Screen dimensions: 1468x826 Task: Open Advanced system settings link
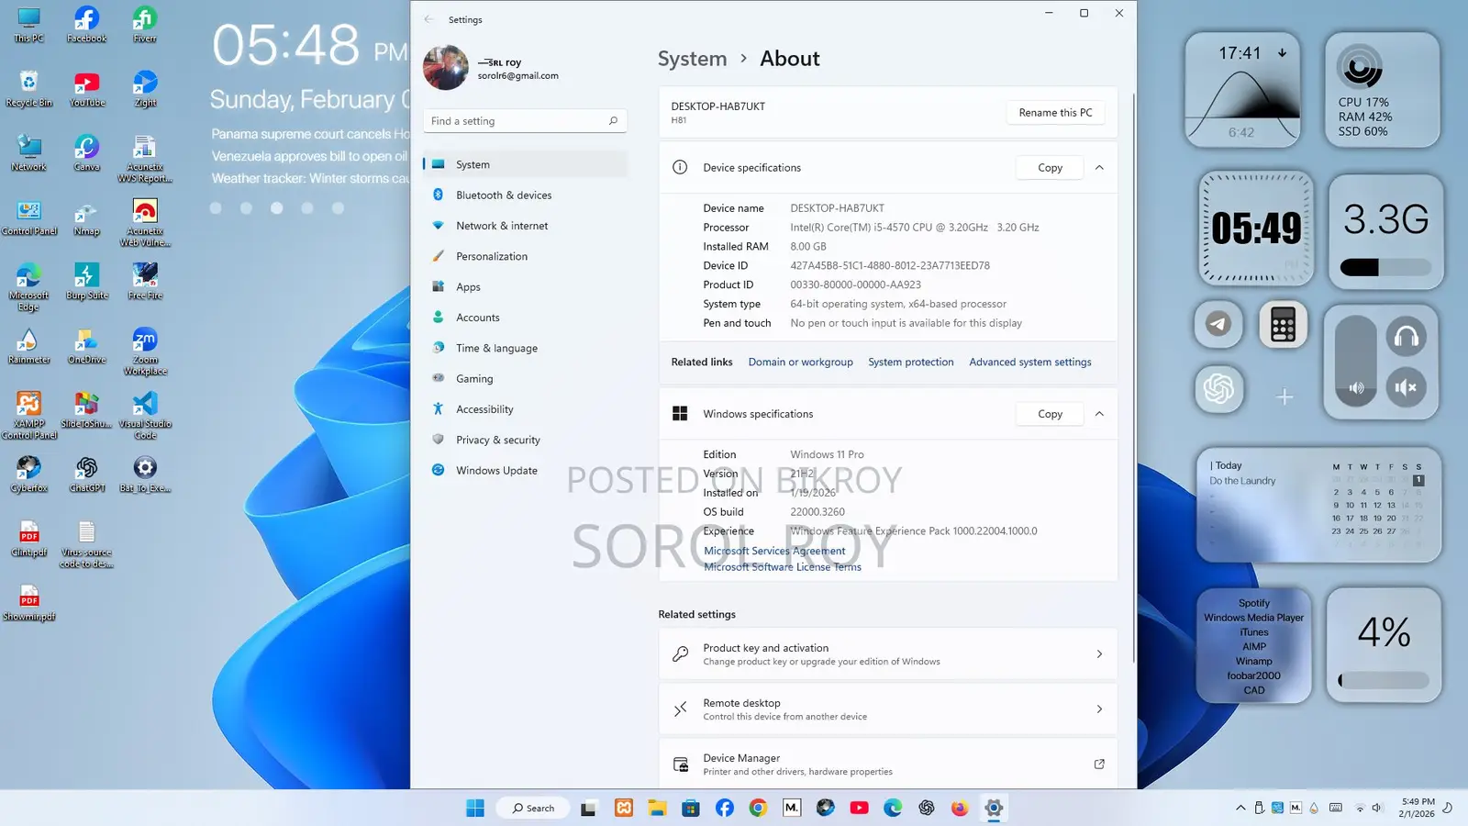pos(1030,363)
